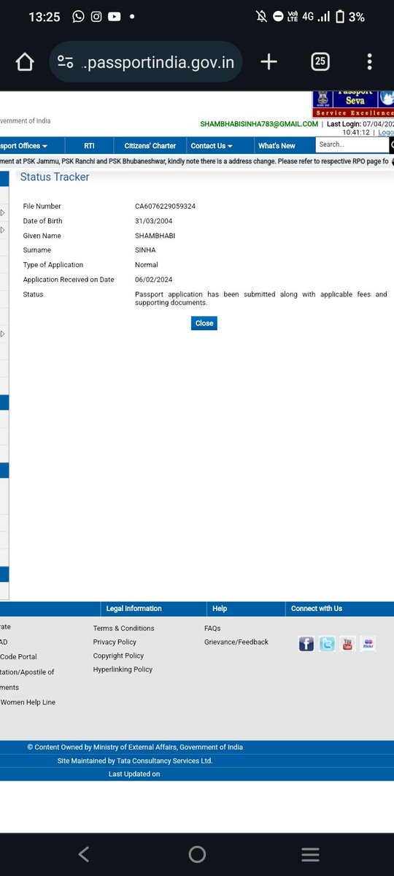Open Copyright Policy link
394x876 pixels.
[118, 656]
